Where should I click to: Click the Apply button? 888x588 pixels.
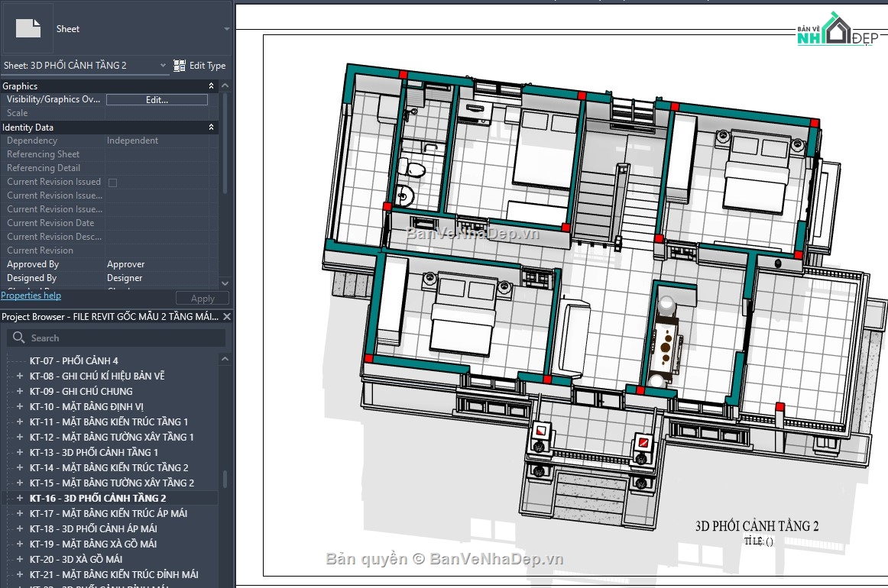tap(203, 299)
